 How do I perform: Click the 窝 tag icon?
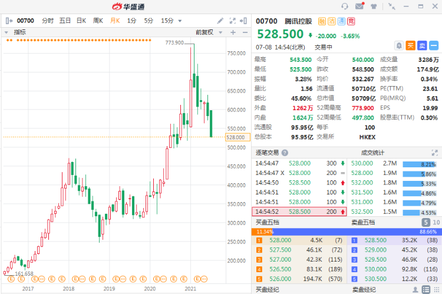(x=351, y=21)
